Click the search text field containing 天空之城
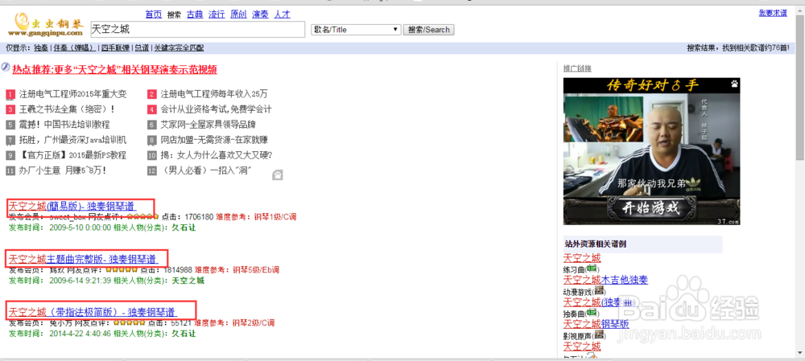The image size is (805, 361). (x=198, y=30)
